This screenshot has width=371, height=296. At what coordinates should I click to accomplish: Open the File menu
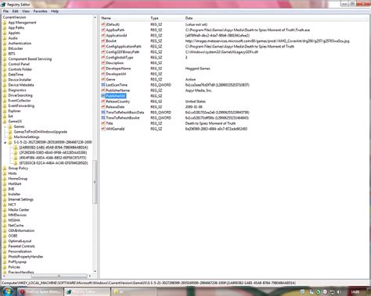[5, 12]
